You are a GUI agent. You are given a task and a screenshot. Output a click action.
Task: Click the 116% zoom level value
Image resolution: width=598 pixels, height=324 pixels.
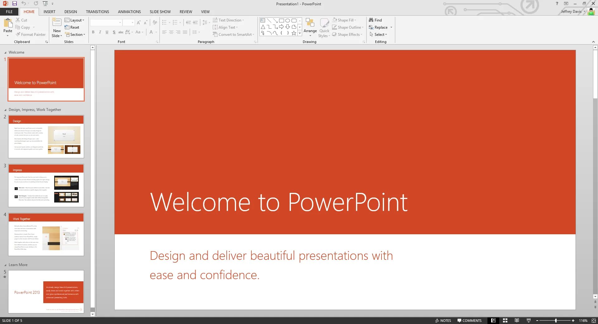pos(583,321)
